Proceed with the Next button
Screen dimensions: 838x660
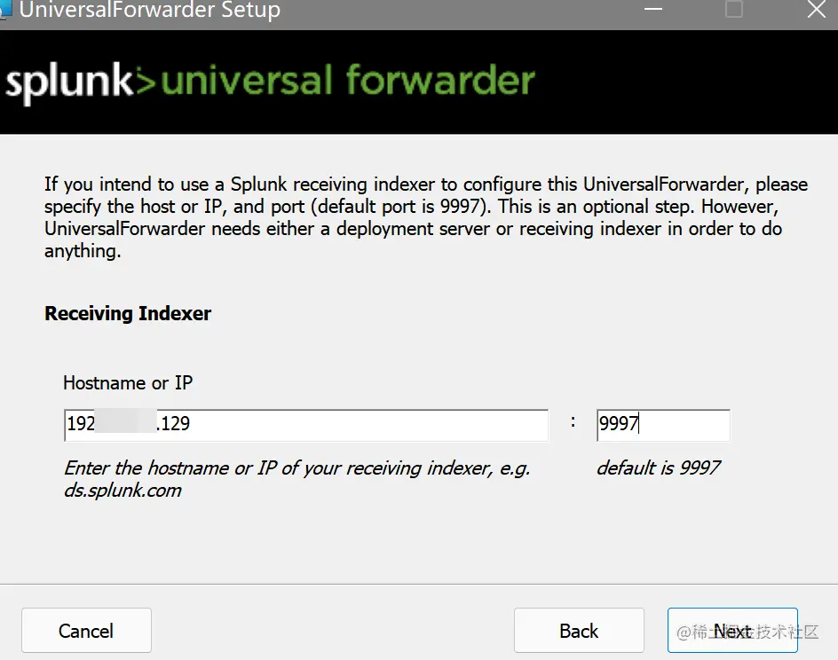(732, 630)
